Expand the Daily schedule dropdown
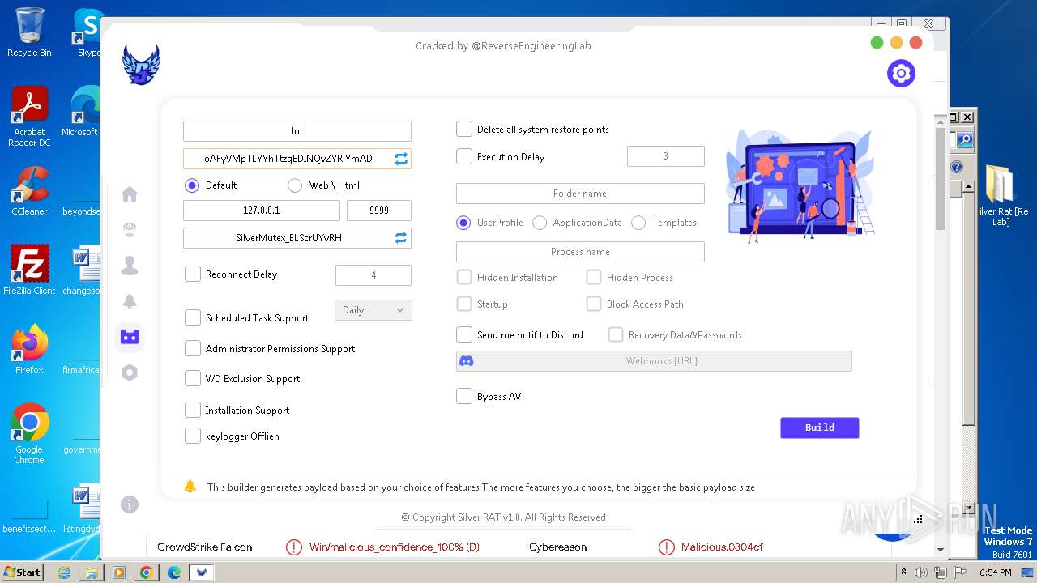The height and width of the screenshot is (583, 1037). (x=373, y=310)
